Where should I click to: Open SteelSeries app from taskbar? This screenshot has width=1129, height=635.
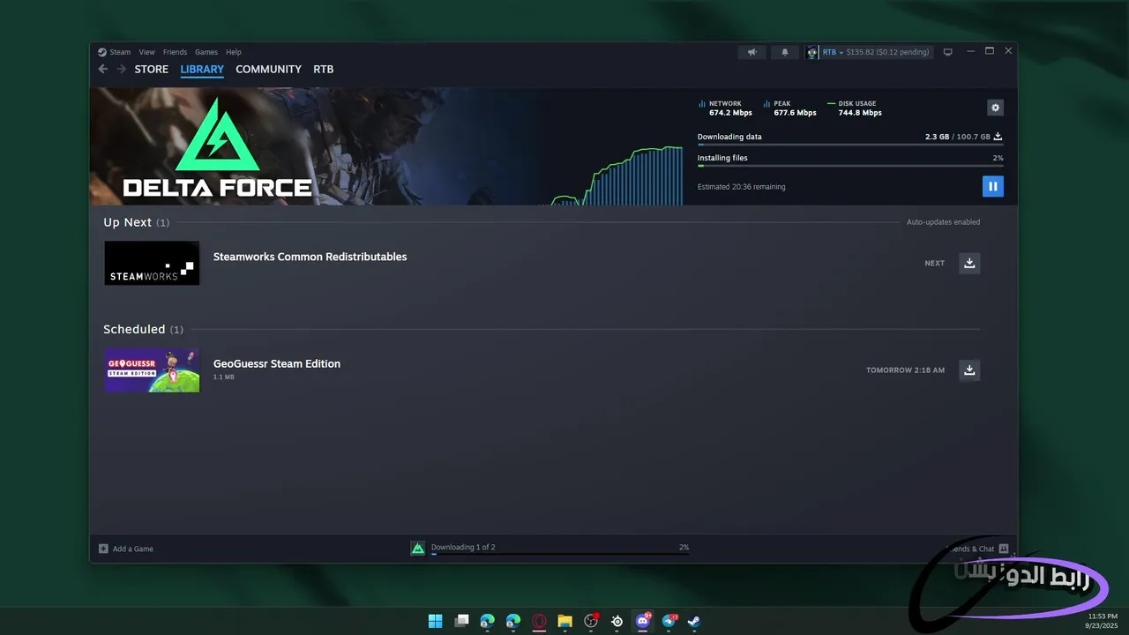[617, 621]
